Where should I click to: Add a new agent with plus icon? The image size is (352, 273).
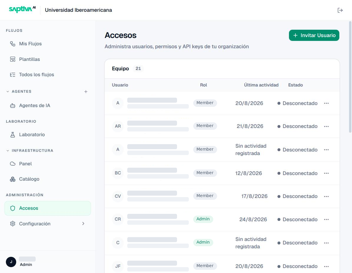[x=86, y=92]
